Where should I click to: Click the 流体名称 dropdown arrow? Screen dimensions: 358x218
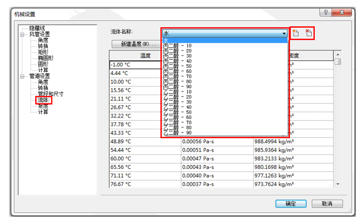click(x=284, y=33)
